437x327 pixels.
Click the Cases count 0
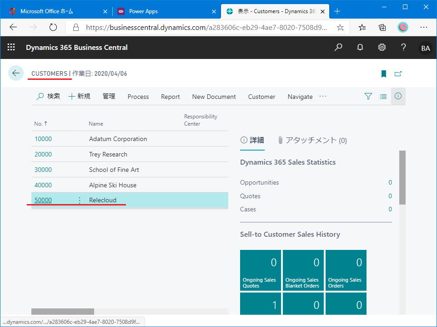point(390,209)
